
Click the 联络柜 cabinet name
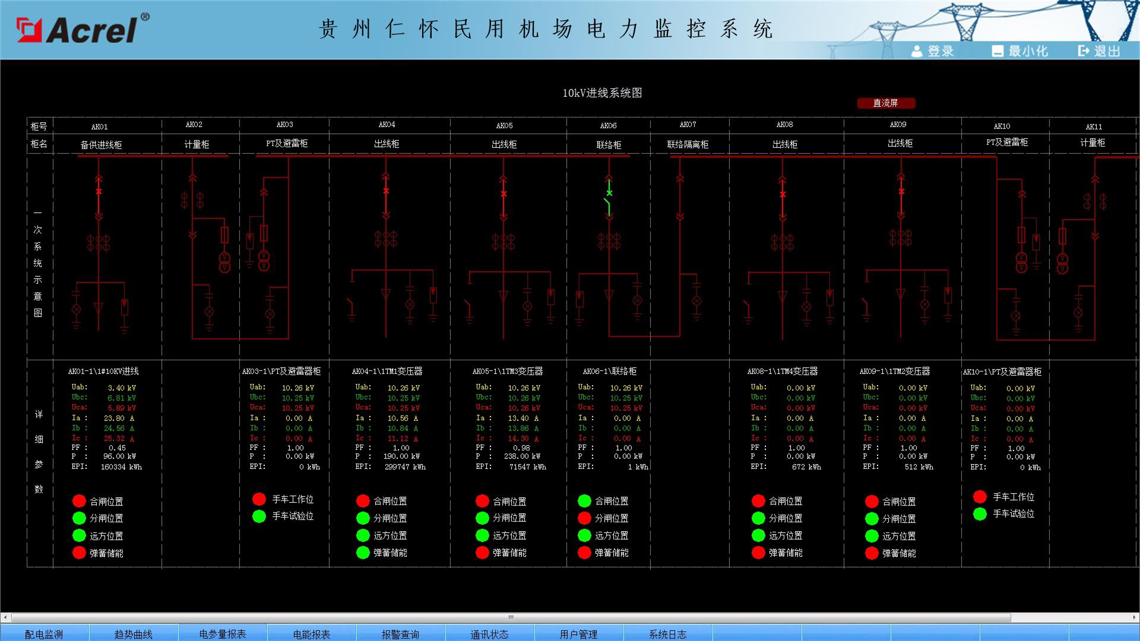[x=609, y=145]
